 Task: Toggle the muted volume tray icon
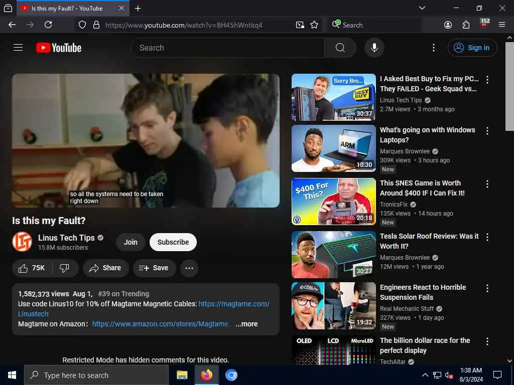pyautogui.click(x=449, y=375)
